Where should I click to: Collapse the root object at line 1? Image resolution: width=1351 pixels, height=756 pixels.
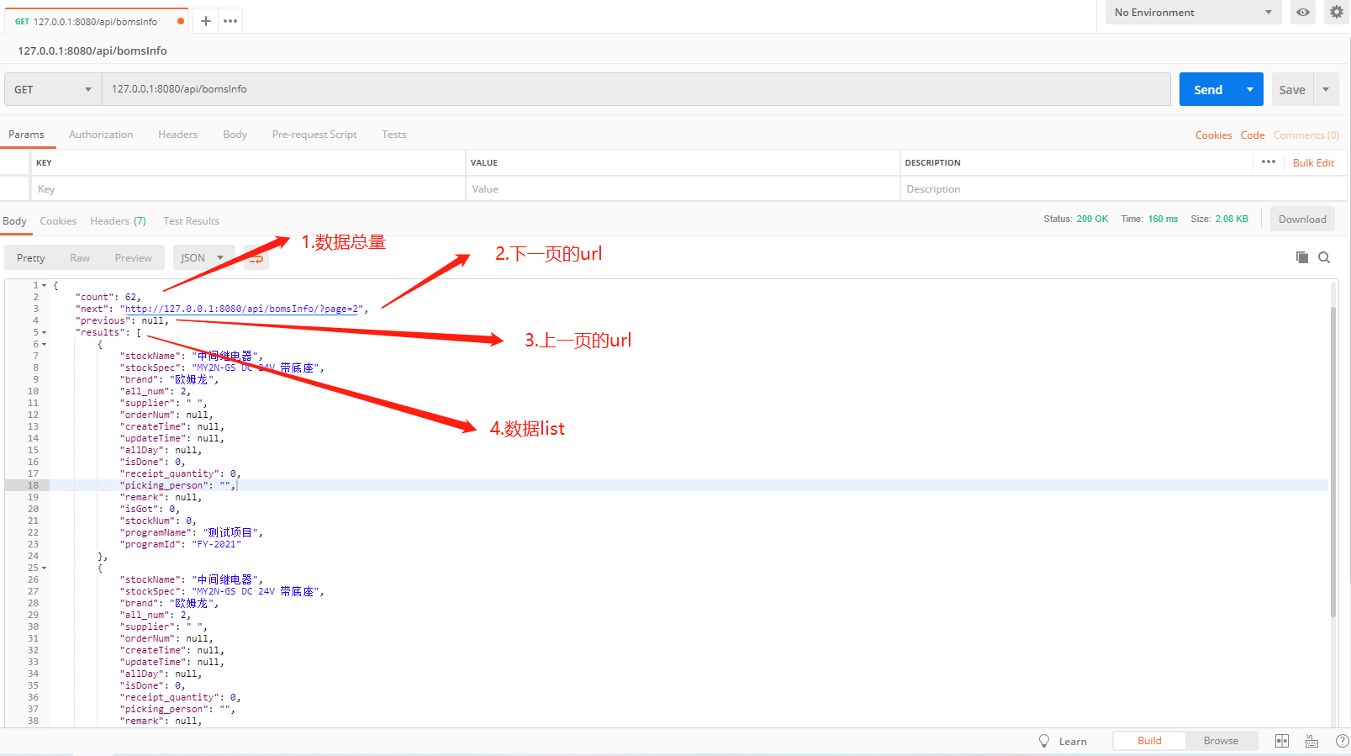point(45,285)
